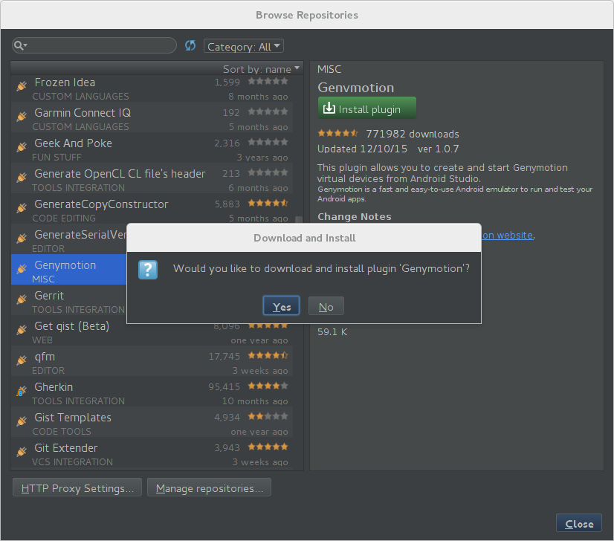The width and height of the screenshot is (614, 541).
Task: Click the plugin list scrollbar thumb
Action: (298, 220)
